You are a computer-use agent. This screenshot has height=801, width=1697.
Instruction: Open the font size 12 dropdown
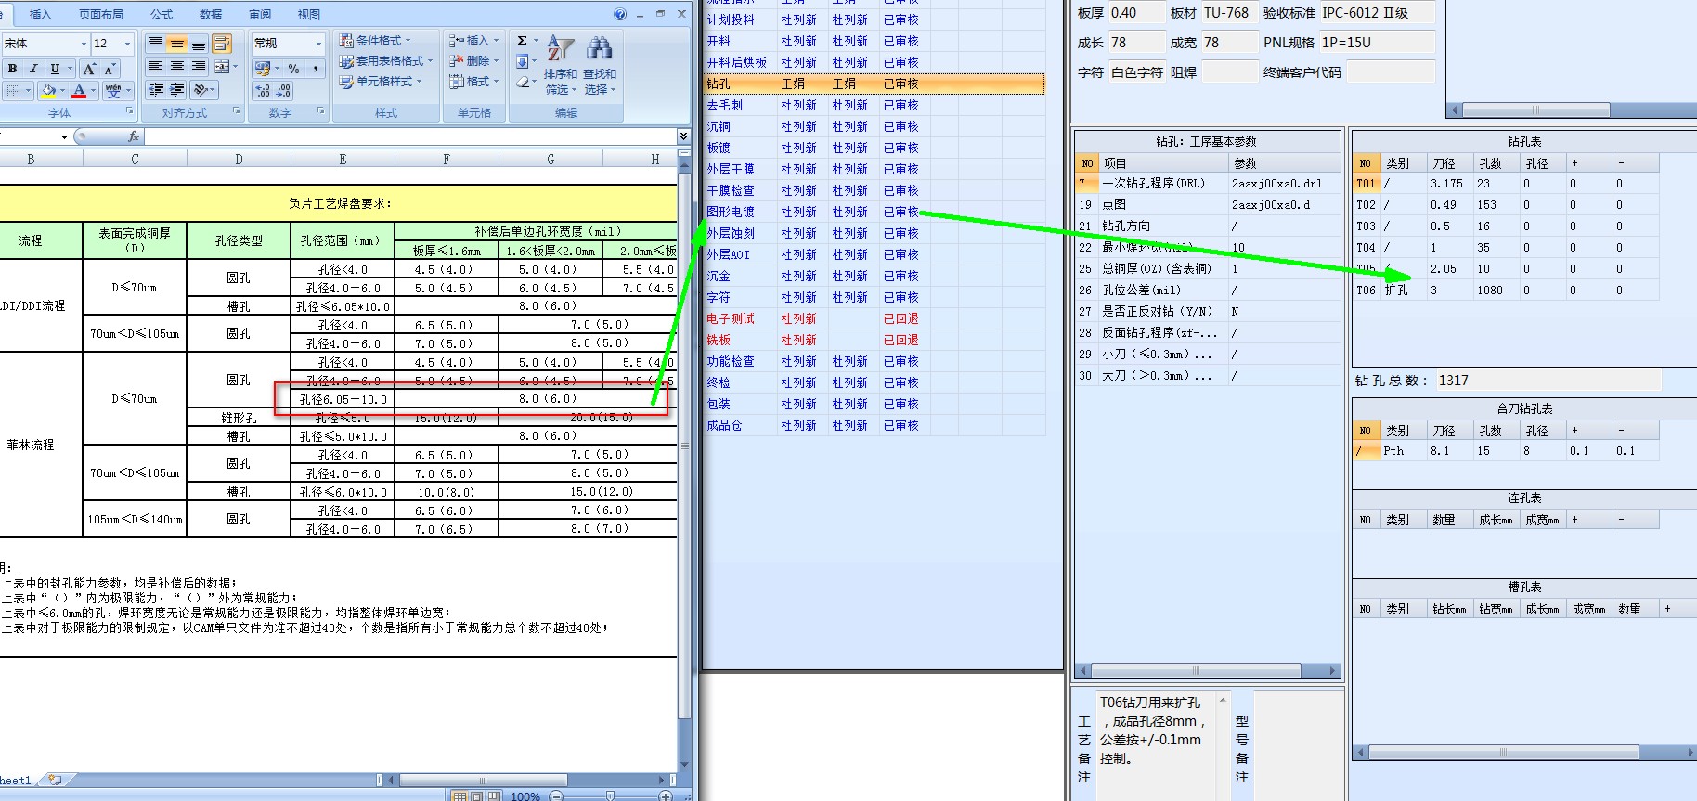[x=127, y=44]
